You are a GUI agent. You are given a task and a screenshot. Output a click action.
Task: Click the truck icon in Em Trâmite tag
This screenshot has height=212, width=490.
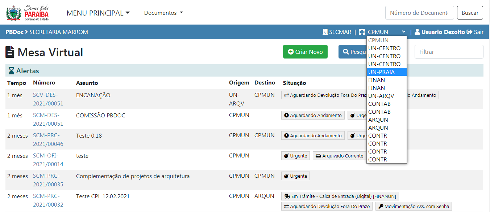[x=287, y=196]
